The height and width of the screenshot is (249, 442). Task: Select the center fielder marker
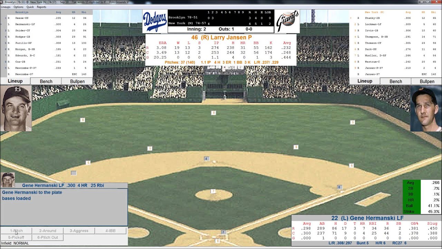click(x=214, y=113)
